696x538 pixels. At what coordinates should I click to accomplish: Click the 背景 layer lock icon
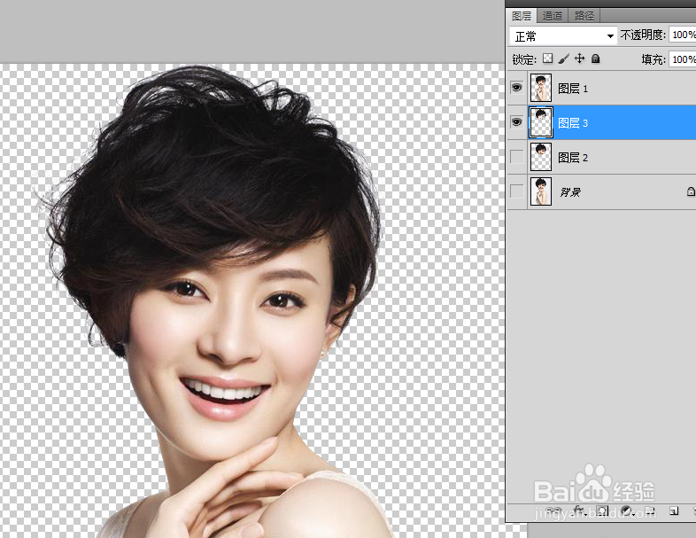click(691, 191)
